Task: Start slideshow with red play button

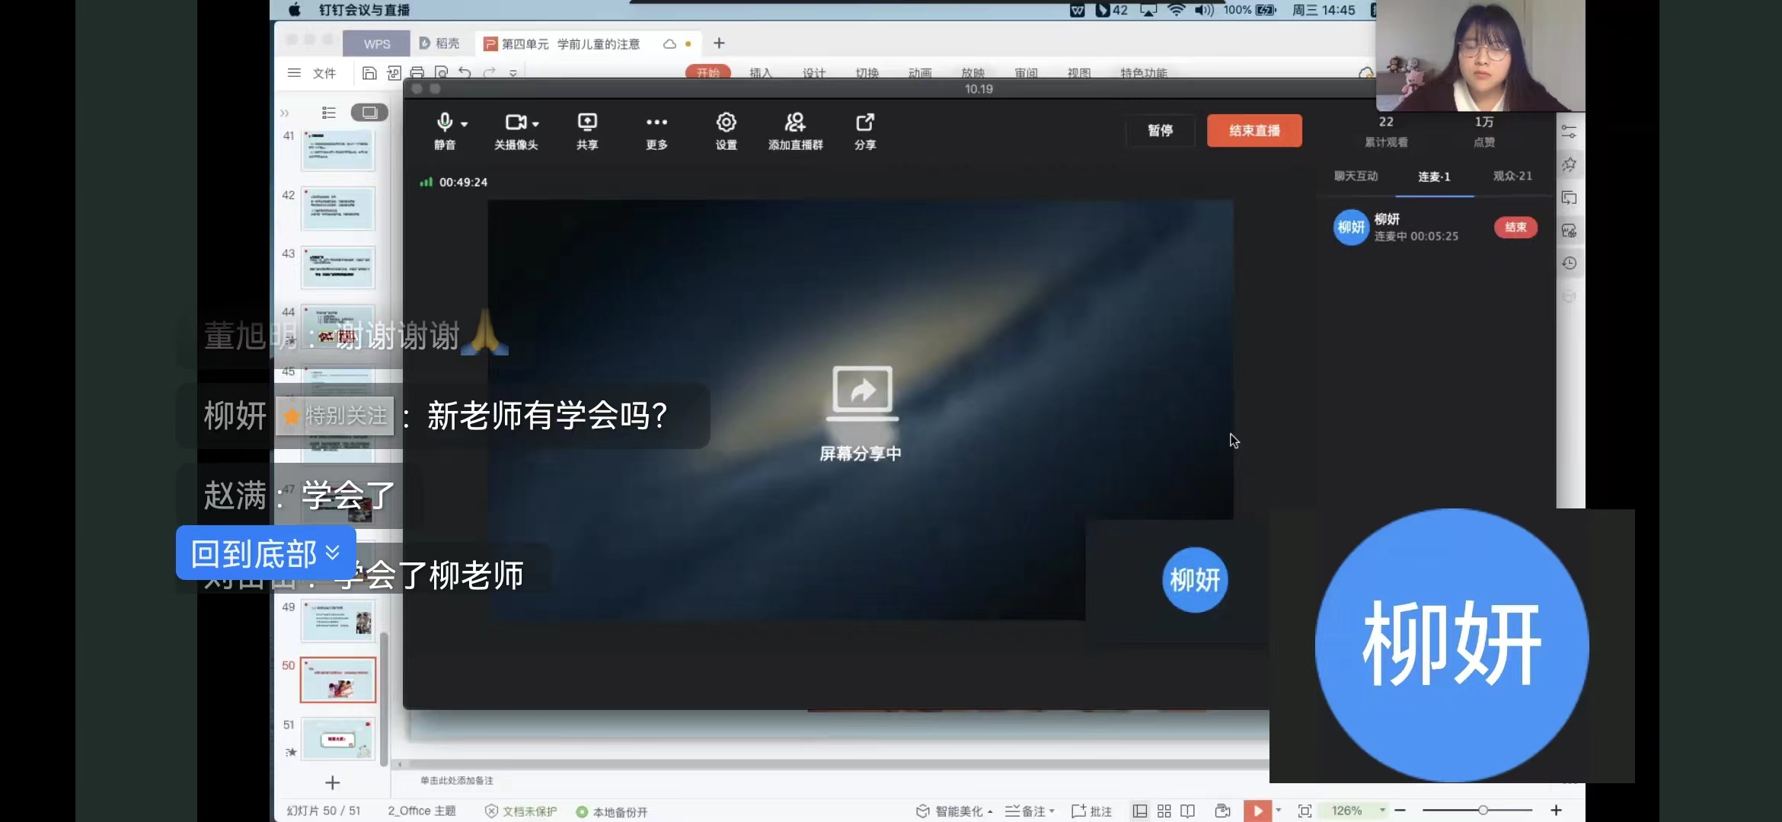Action: pos(1257,811)
